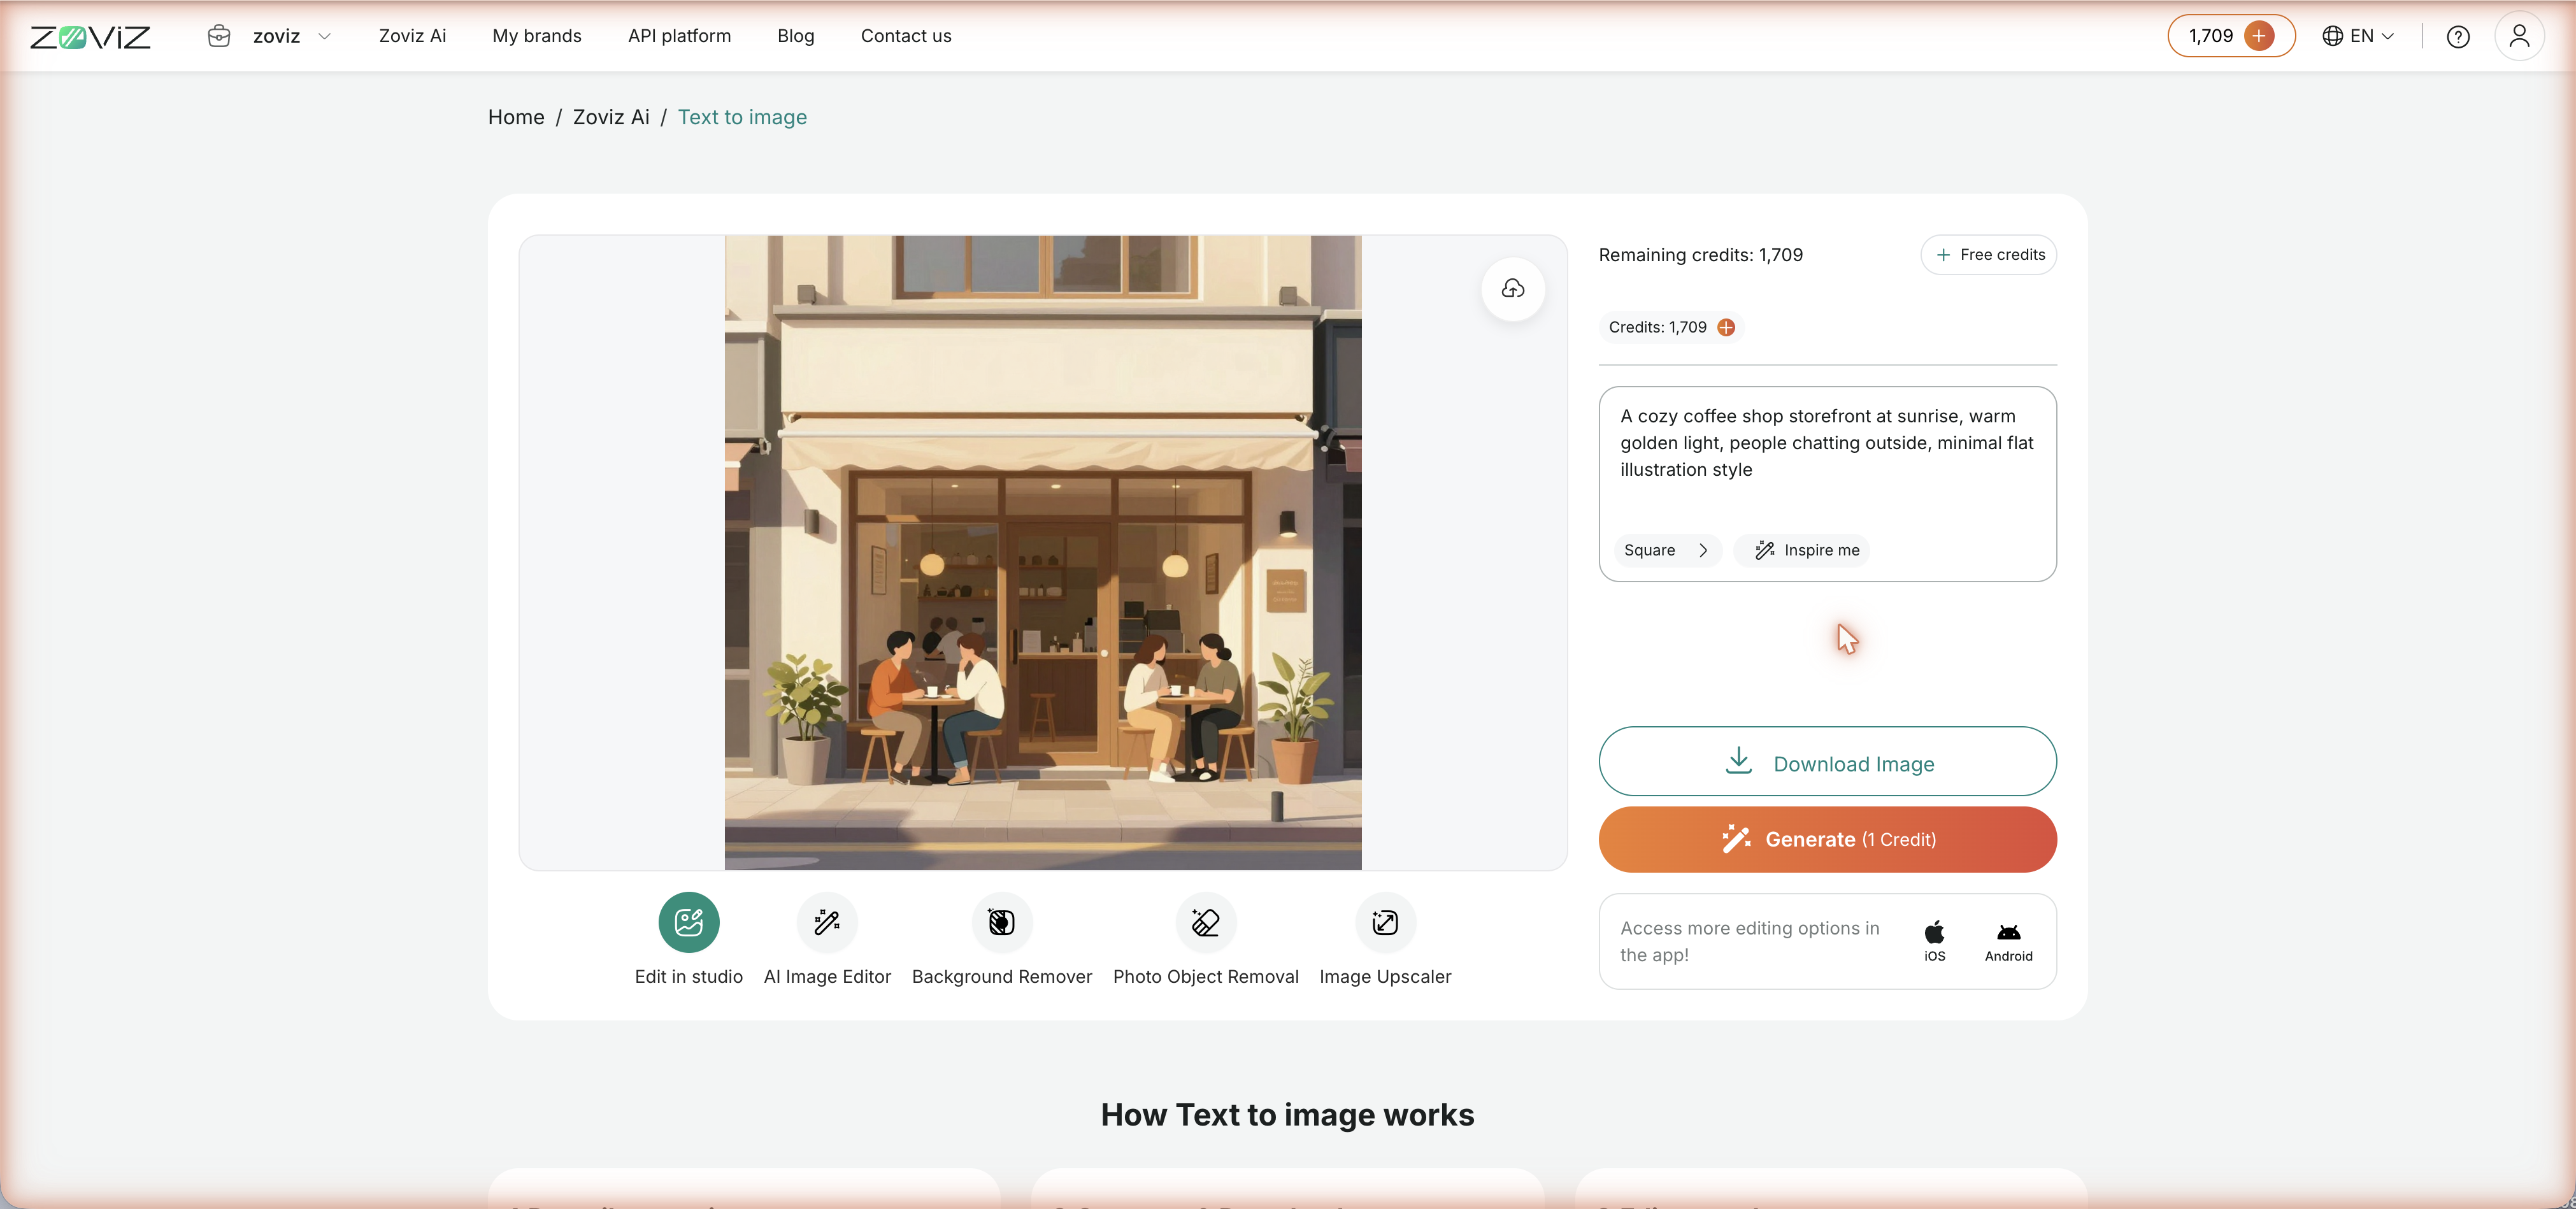This screenshot has width=2576, height=1209.
Task: Click Generate (1 Credit) button
Action: tap(1827, 840)
